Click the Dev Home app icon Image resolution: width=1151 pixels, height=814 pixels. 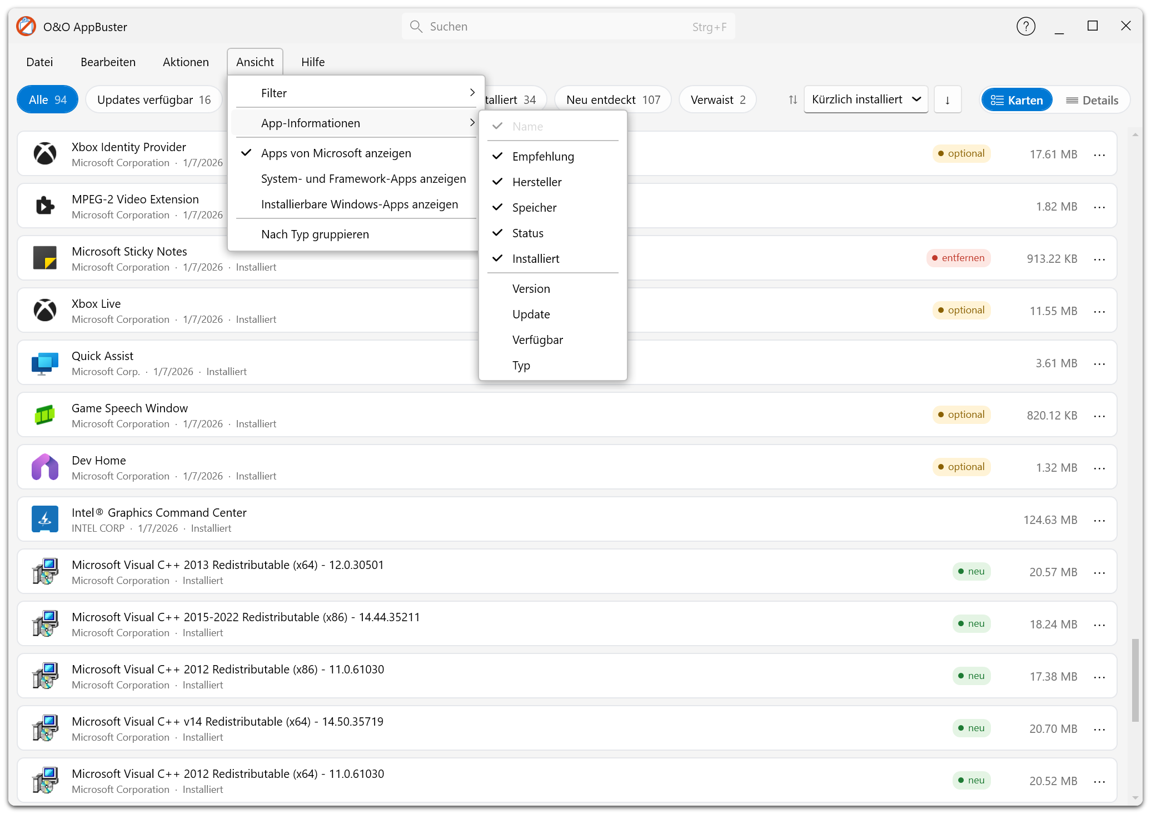(45, 467)
